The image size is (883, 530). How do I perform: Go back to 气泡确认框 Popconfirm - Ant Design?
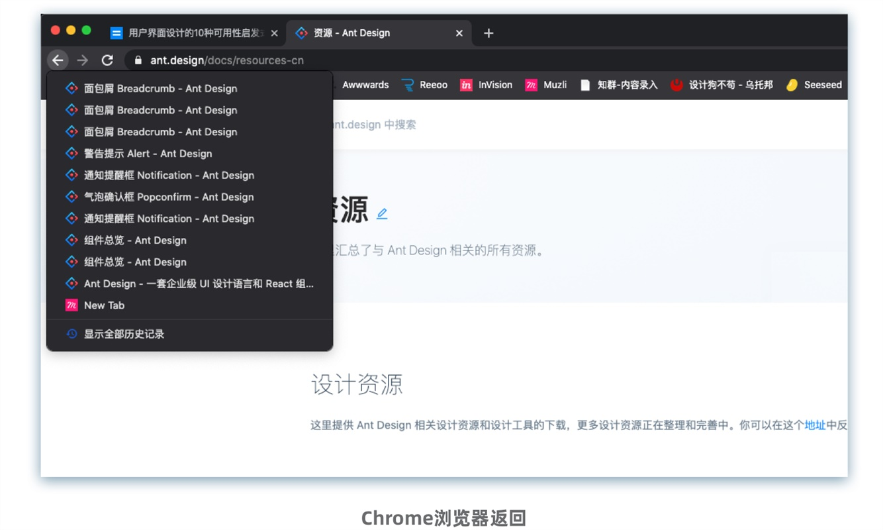(x=189, y=197)
